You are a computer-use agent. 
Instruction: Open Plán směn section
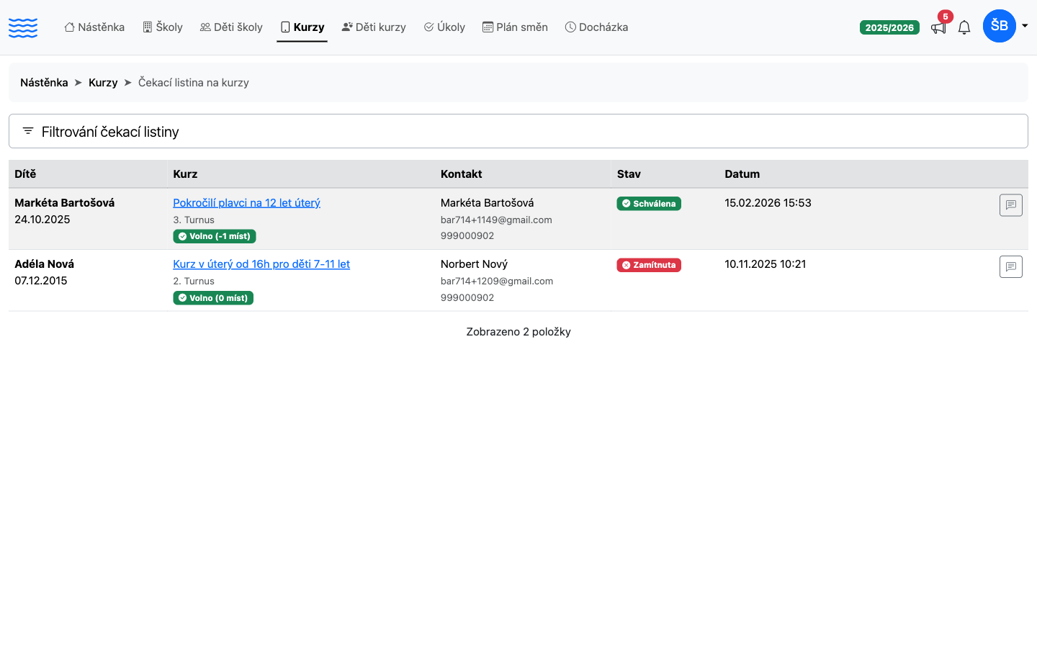515,27
